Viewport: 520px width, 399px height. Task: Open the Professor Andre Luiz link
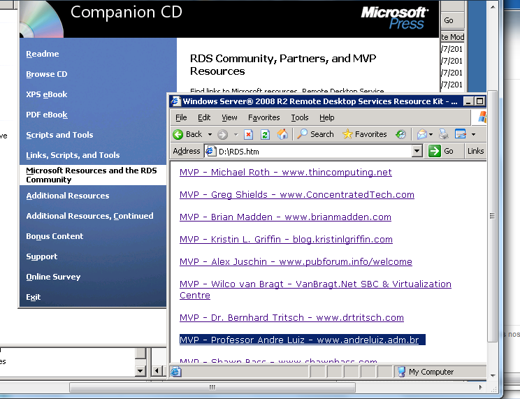tap(299, 340)
